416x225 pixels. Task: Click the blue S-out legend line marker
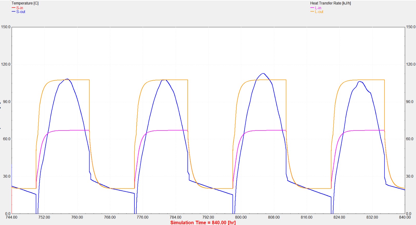14,12
